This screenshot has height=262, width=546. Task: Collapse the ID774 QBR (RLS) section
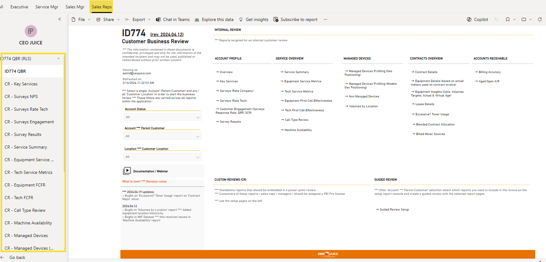point(58,59)
